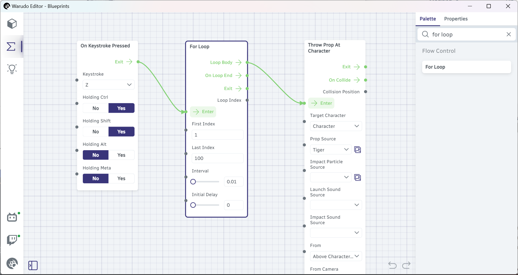Screen dimensions: 518x275
Task: Set Holding Ctrl to Yes
Action: [121, 108]
